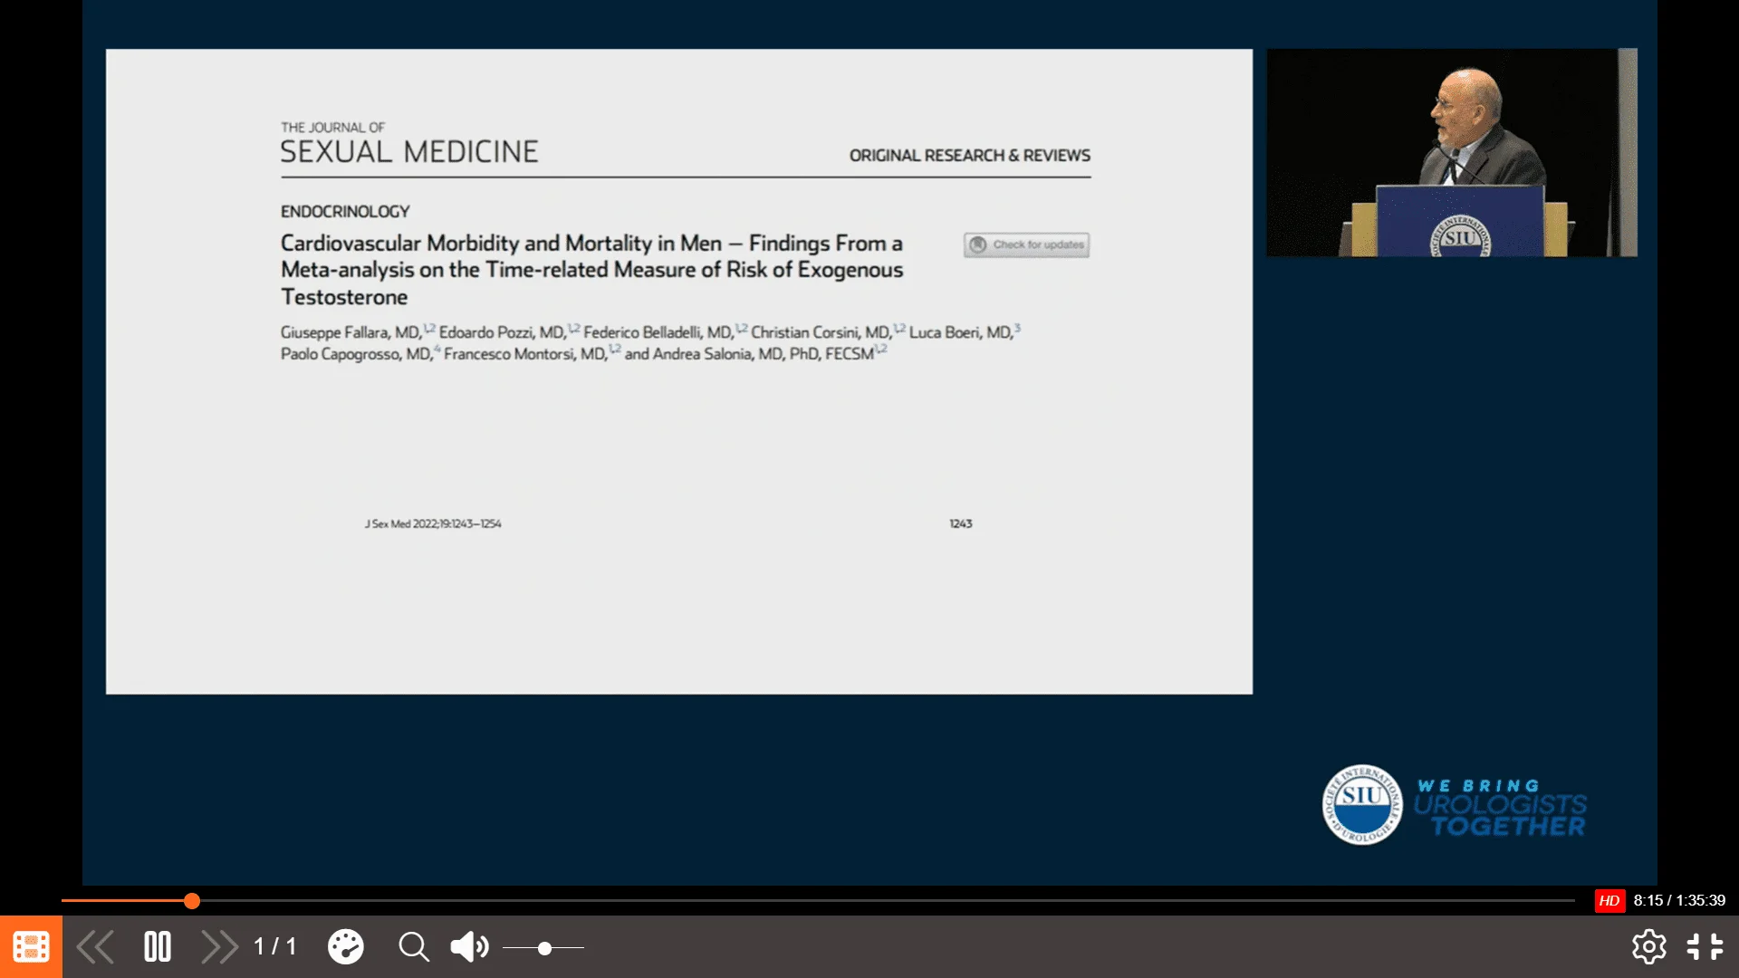The image size is (1739, 978).
Task: Exit fullscreen with the shrink icon
Action: [x=1705, y=947]
